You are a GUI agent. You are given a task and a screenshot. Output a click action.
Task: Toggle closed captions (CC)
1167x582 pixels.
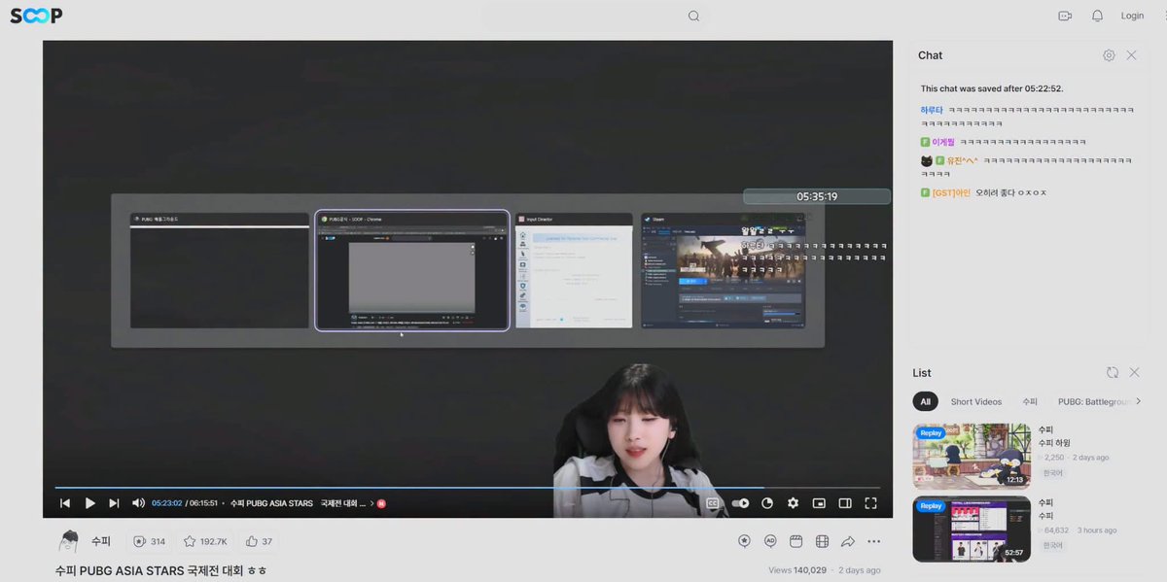pyautogui.click(x=713, y=503)
